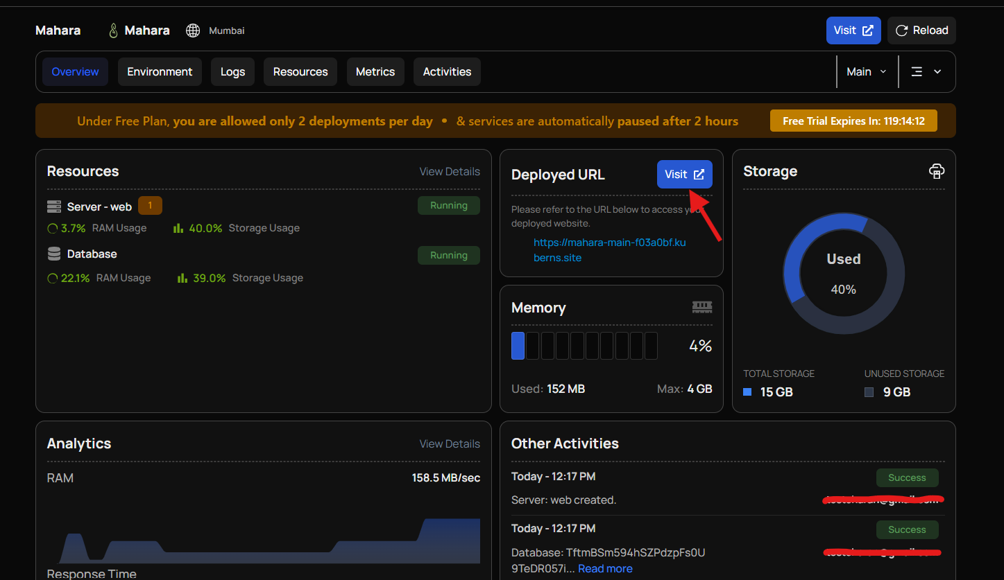Open the Logs tab

232,71
